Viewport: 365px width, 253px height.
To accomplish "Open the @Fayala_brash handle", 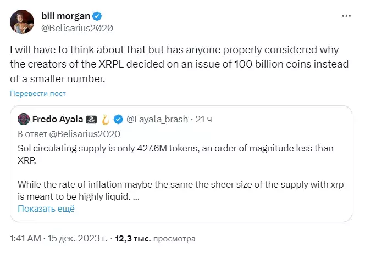I will tap(157, 119).
